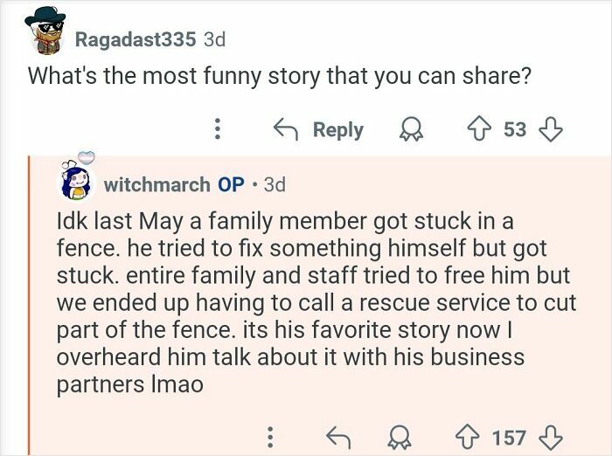
Task: Open witchmarch's avatar image
Action: coord(74,182)
